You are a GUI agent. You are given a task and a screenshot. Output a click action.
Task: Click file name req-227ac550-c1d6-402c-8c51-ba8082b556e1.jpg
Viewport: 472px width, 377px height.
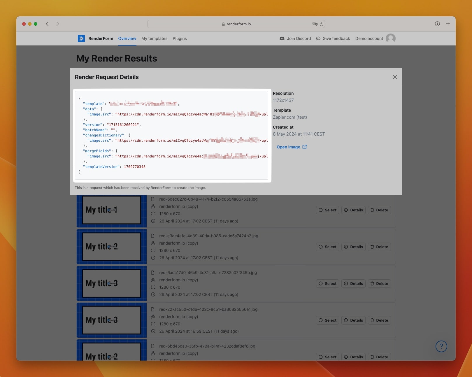[208, 309]
